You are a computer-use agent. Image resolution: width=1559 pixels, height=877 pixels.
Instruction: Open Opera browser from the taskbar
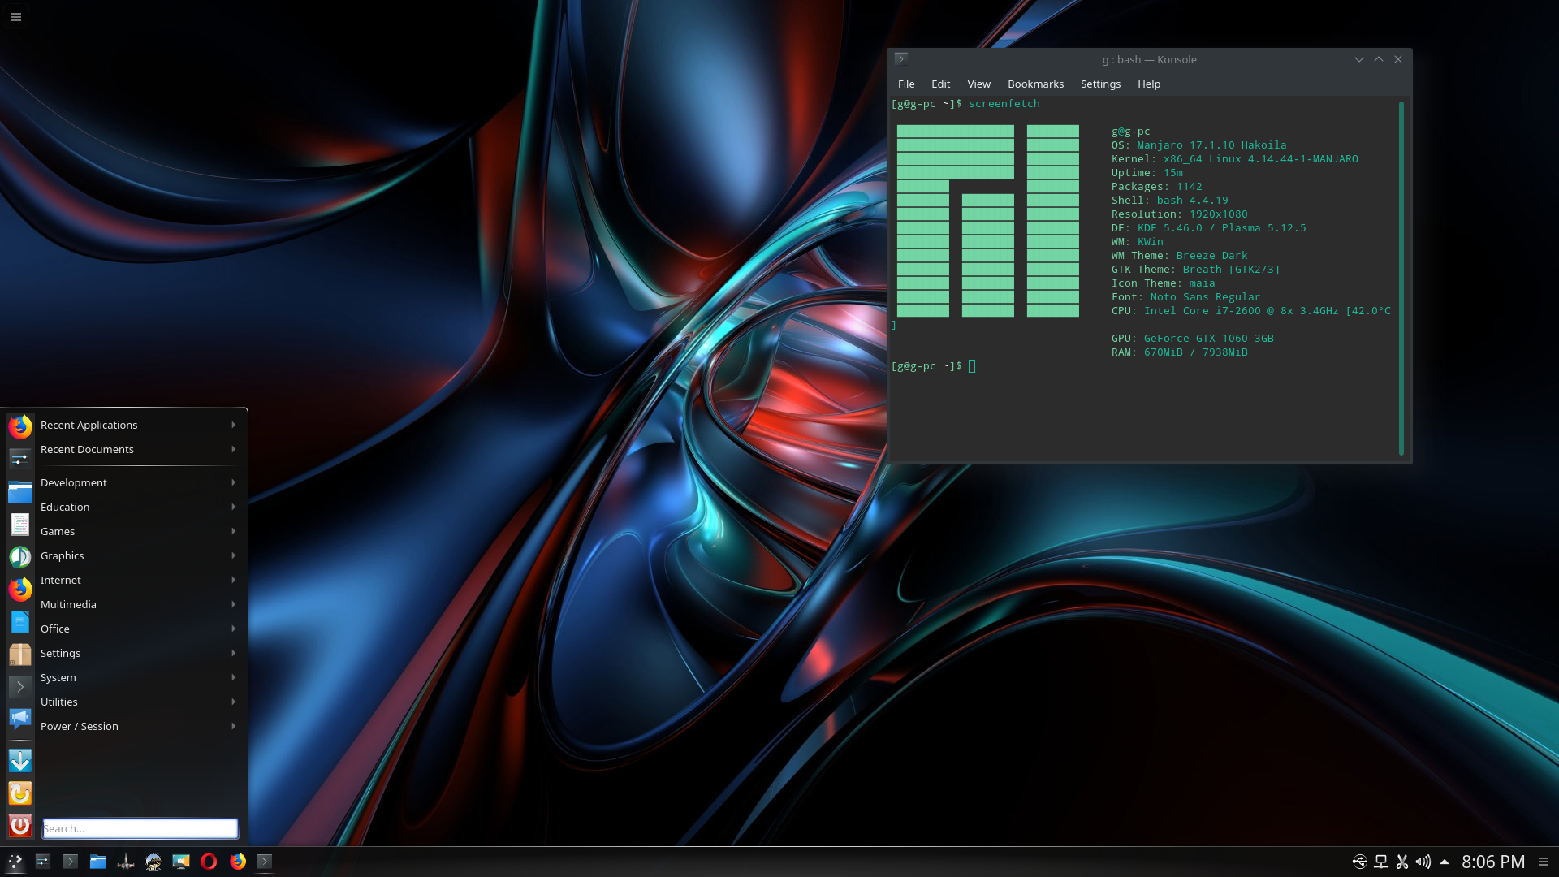[209, 862]
